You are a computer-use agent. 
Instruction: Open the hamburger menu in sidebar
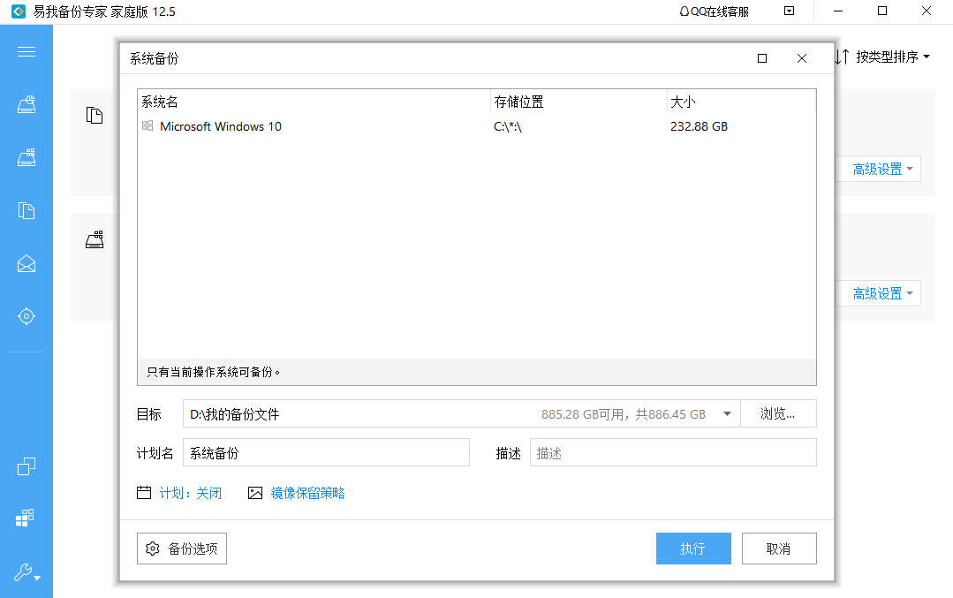tap(26, 51)
